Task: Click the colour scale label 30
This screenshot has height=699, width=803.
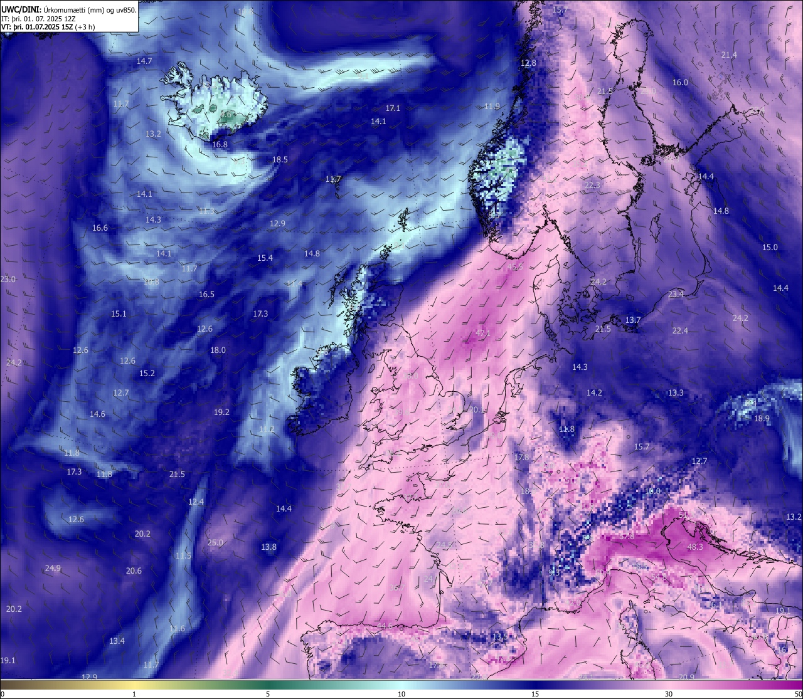Action: 669,694
